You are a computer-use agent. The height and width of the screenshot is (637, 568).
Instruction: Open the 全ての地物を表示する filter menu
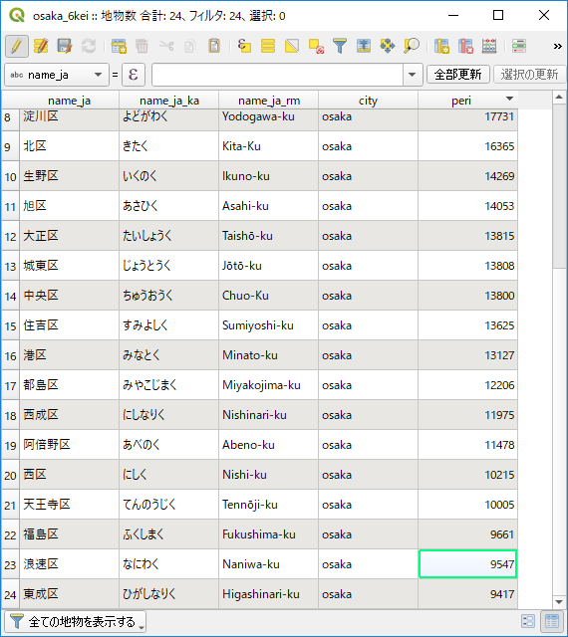tap(76, 621)
